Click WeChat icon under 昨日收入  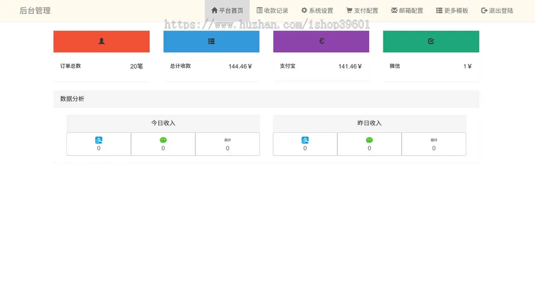370,140
